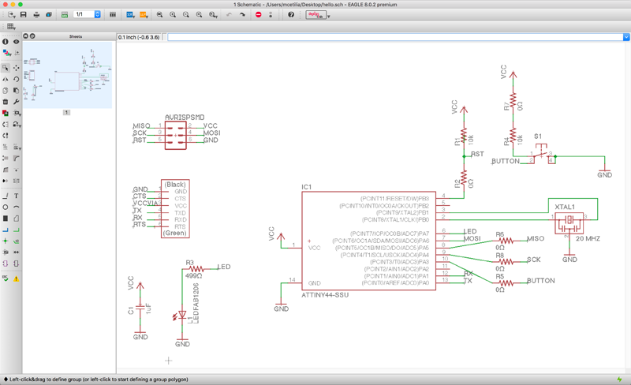Click the Save button in toolbar
631x385 pixels.
click(x=23, y=15)
